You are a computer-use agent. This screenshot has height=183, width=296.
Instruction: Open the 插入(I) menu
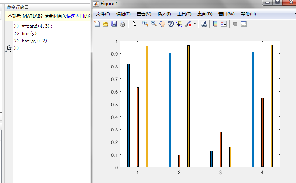click(164, 14)
